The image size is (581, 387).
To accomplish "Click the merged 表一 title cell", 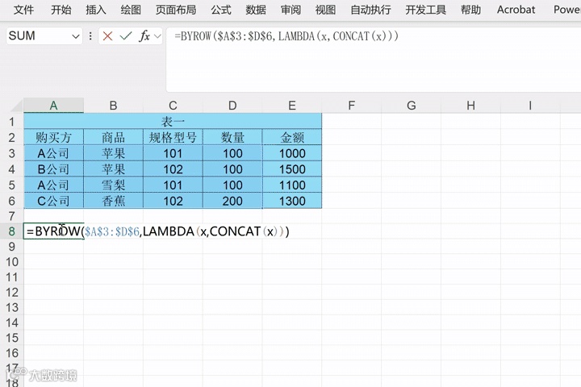I will click(173, 122).
